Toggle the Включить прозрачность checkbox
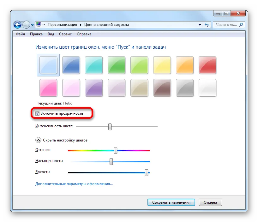The width and height of the screenshot is (258, 222). [37, 113]
